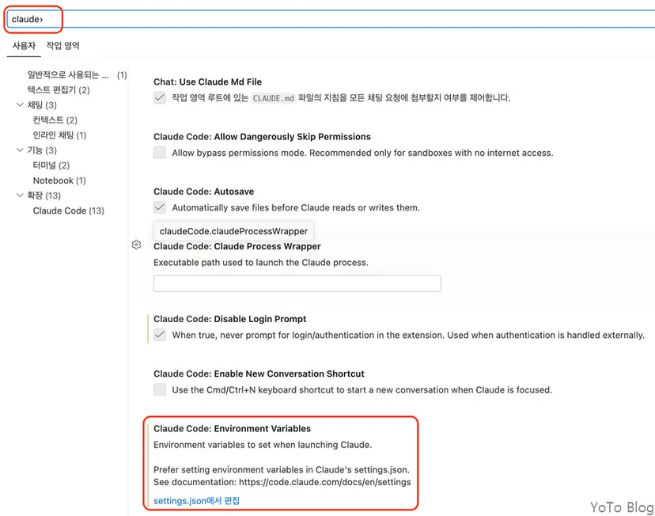Uncheck Disable Login Prompt checkbox
655x516 pixels.
pos(160,335)
